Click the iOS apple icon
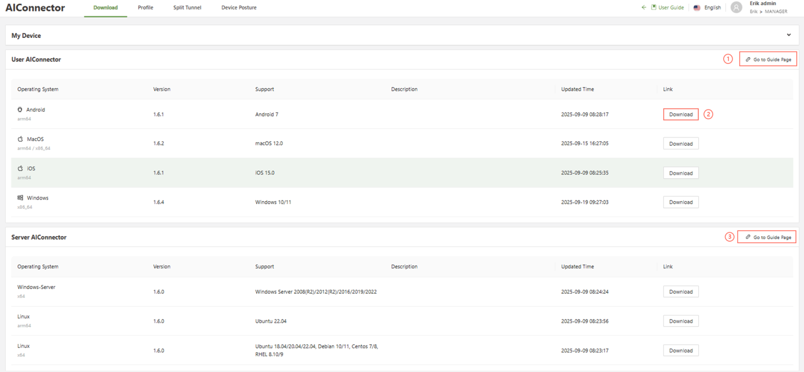The width and height of the screenshot is (804, 372). click(x=20, y=169)
